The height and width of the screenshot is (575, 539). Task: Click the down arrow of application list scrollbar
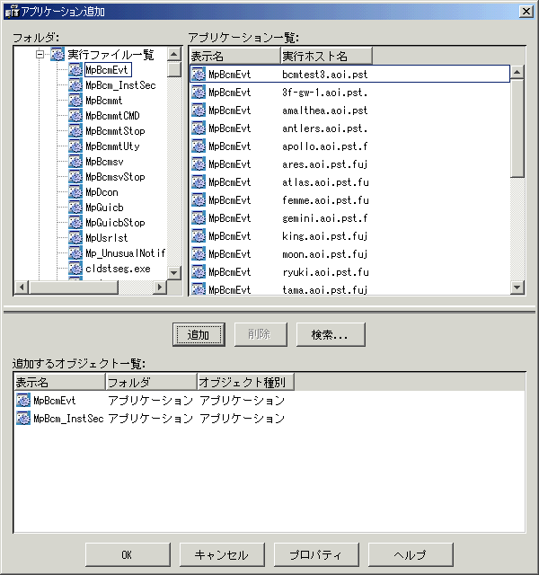[517, 287]
